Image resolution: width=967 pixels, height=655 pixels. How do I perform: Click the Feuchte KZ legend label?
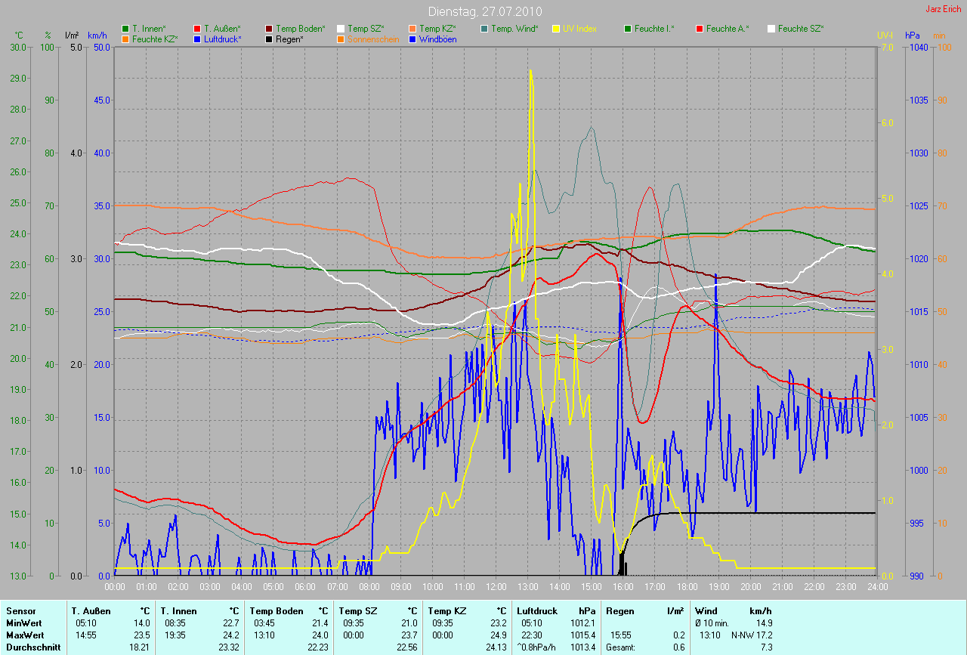pos(154,39)
